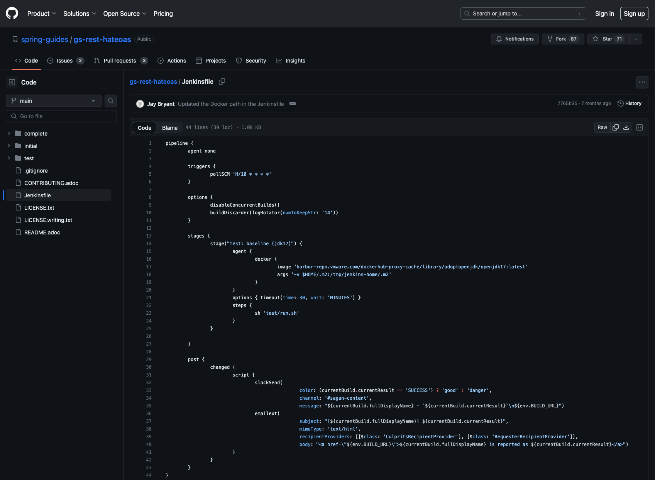Open the Actions tab

[172, 61]
